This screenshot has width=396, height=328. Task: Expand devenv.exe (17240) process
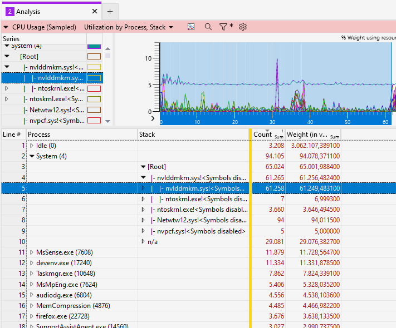pos(32,263)
